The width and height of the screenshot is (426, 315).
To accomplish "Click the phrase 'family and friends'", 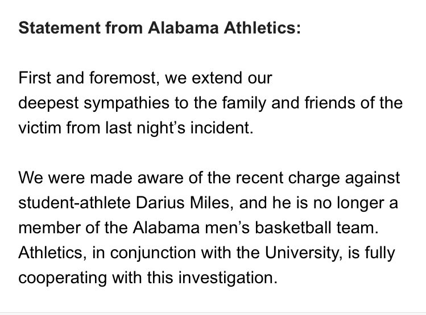I will [288, 103].
